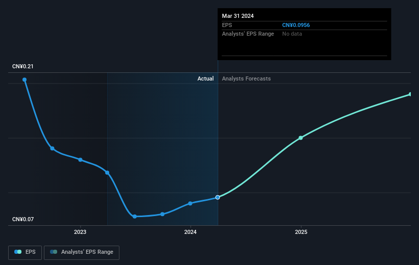Click the 2023 x-axis label
This screenshot has width=419, height=265.
point(80,232)
